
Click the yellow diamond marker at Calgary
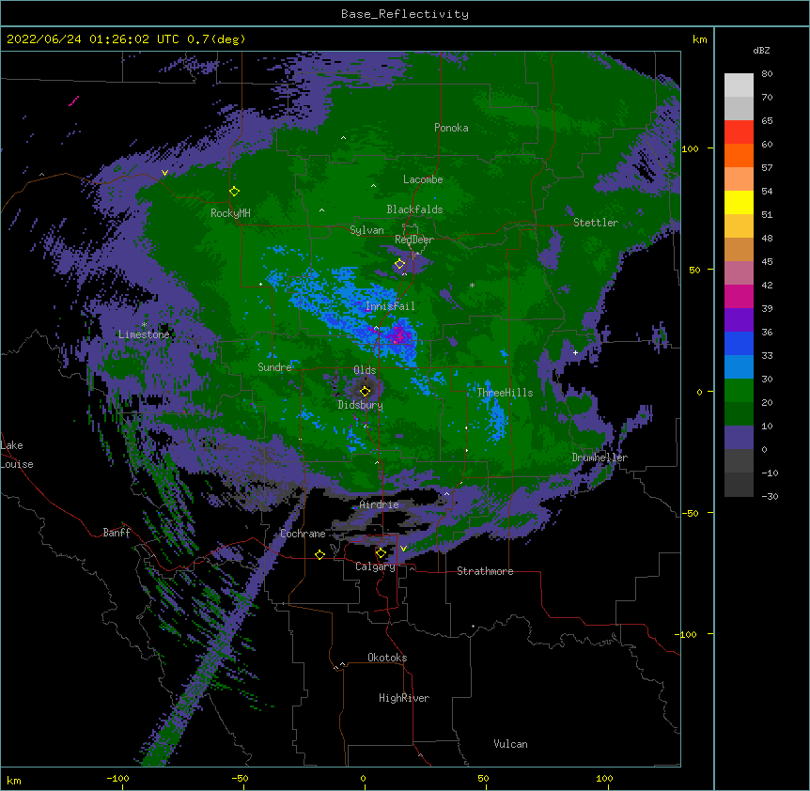coord(381,553)
